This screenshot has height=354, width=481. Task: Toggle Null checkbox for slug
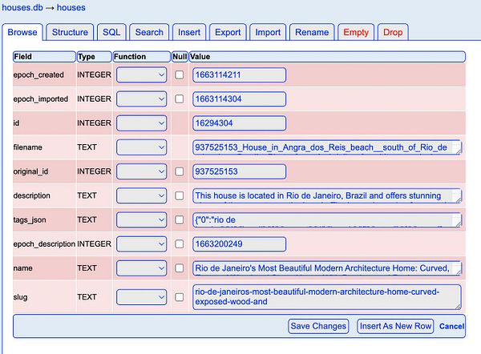(179, 297)
